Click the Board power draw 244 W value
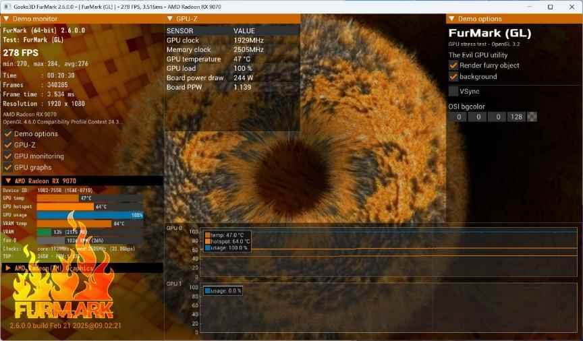 coord(243,77)
